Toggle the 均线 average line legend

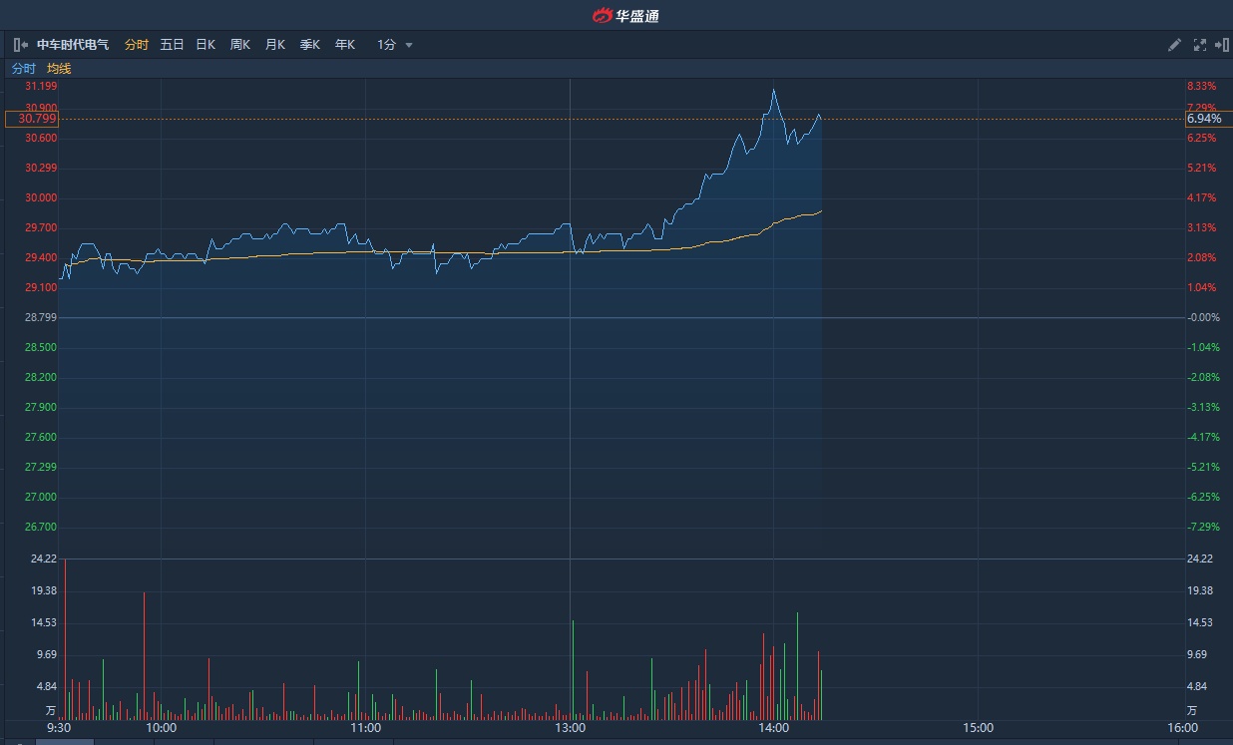(x=59, y=69)
